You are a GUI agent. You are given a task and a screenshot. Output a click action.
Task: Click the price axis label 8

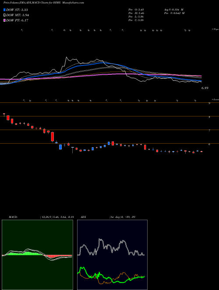tap(209, 117)
